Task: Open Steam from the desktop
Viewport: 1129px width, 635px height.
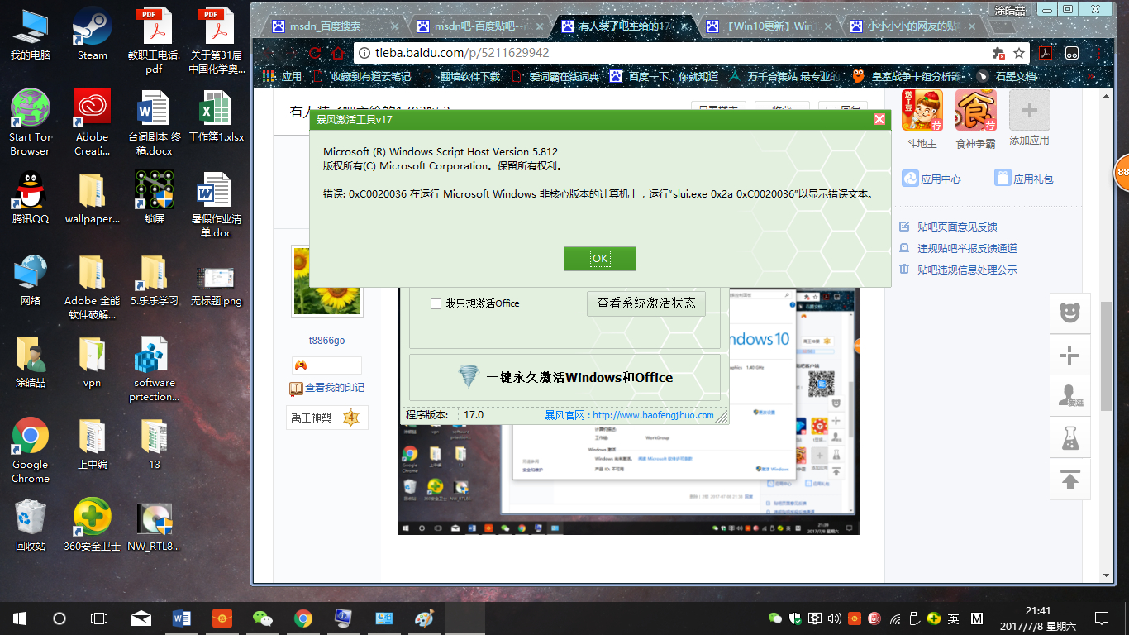Action: [x=93, y=35]
